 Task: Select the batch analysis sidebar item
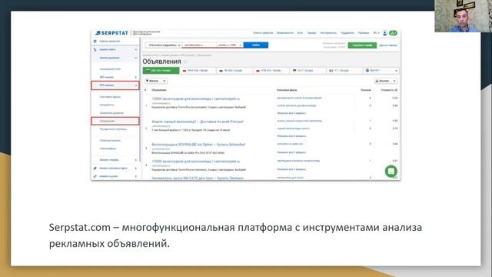click(110, 140)
